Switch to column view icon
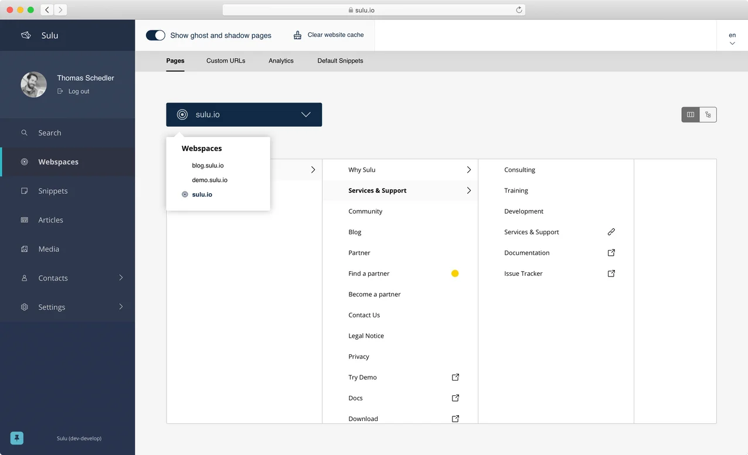The width and height of the screenshot is (748, 455). pyautogui.click(x=691, y=115)
